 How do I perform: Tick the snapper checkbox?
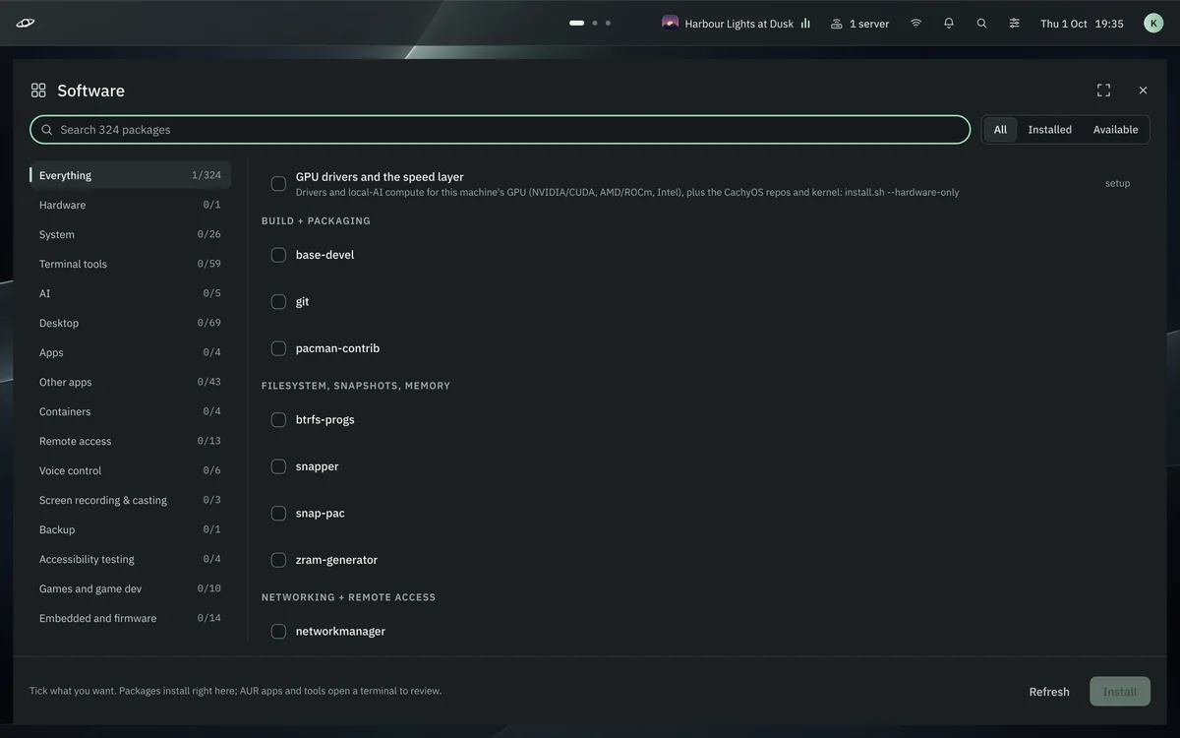pyautogui.click(x=278, y=466)
